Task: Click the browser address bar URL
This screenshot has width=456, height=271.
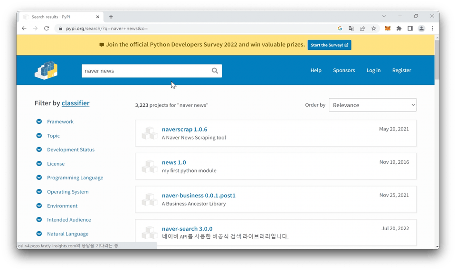Action: pos(107,28)
